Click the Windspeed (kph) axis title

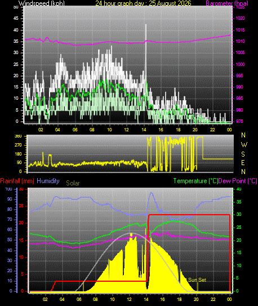(42, 3)
